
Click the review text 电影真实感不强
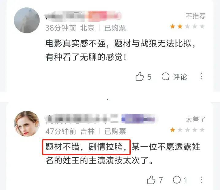(x=75, y=43)
